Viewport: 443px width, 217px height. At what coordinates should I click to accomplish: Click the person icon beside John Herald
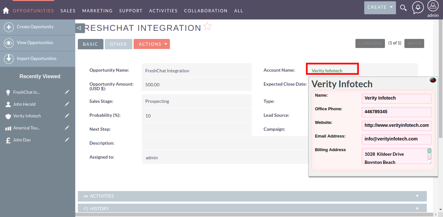click(x=8, y=104)
